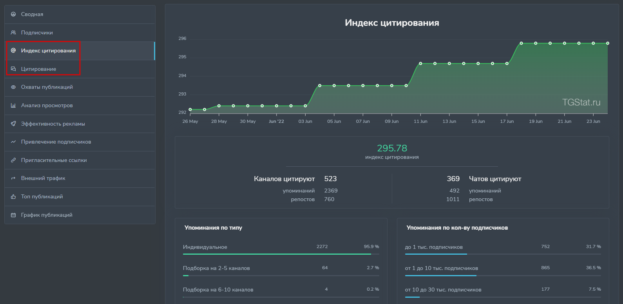
Task: Click the Индекс цитирования @ icon
Action: [13, 50]
